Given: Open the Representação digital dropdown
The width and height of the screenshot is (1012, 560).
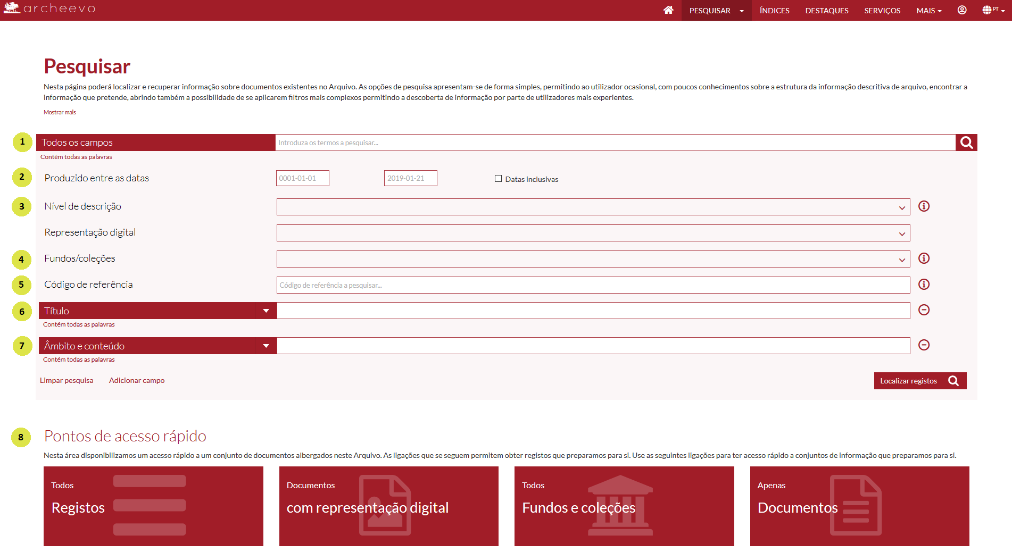Looking at the screenshot, I should click(593, 233).
